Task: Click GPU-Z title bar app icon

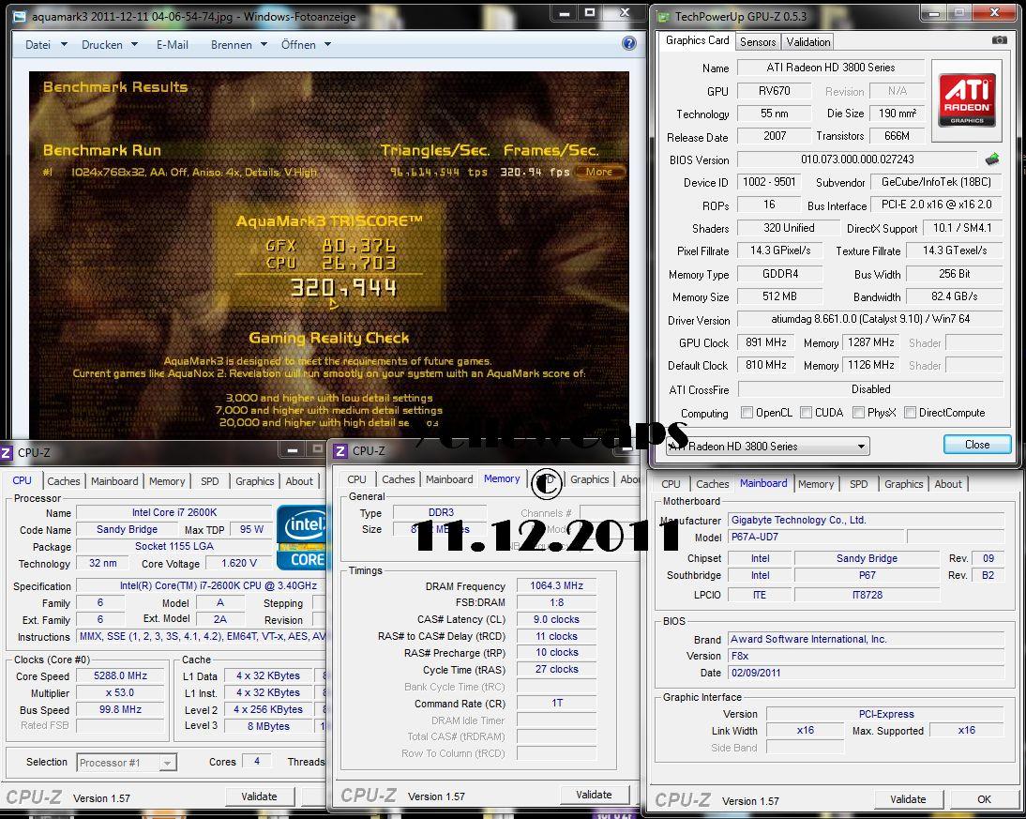Action: coord(663,16)
